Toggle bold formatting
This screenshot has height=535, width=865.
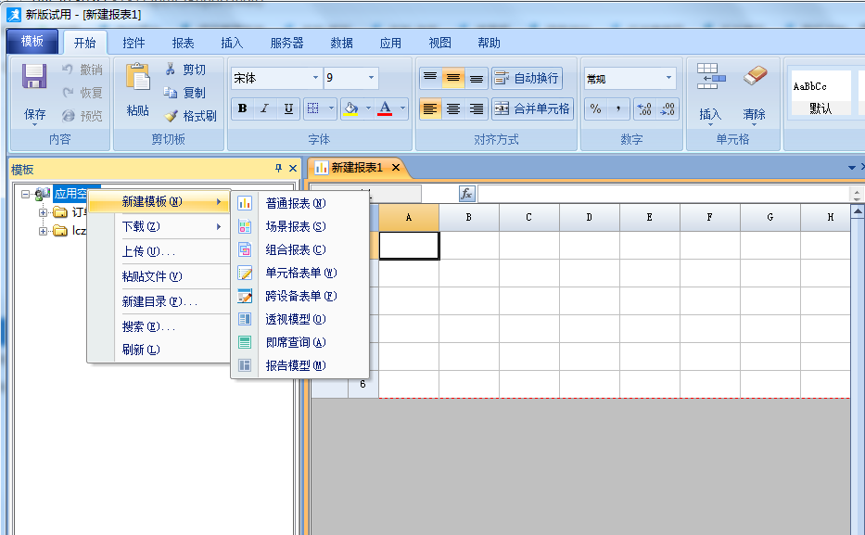(242, 108)
